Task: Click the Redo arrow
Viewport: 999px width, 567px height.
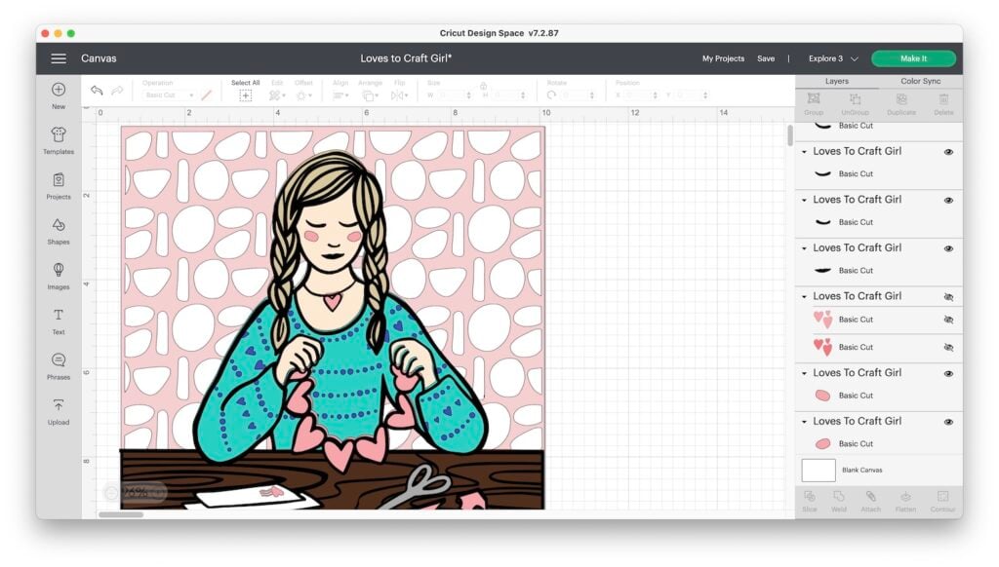Action: click(x=117, y=91)
